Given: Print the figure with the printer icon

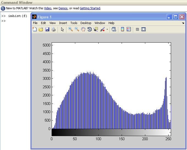Looking at the screenshot, I should (x=54, y=29).
